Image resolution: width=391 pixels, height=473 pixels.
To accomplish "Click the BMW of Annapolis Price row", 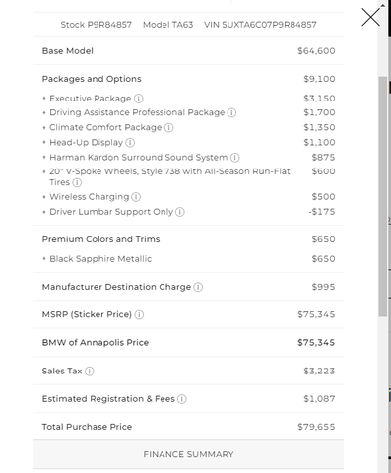I will tap(188, 342).
